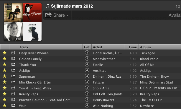This screenshot has height=109, width=181.
Task: Download Deep River Woman via Get icon
Action: pos(87,53)
